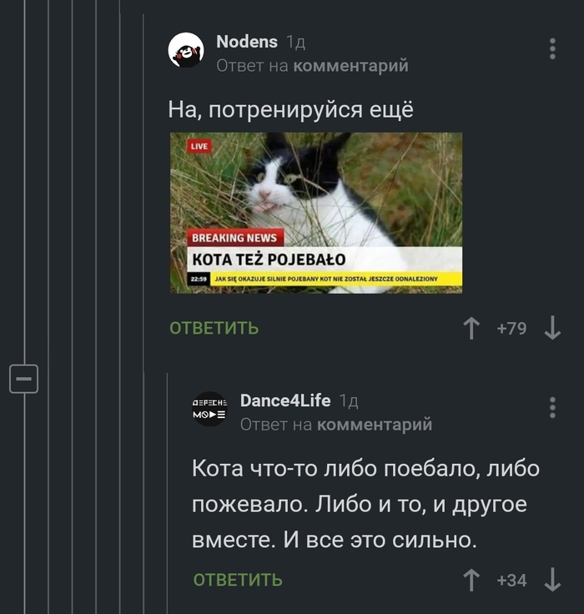Open the Dance4Life username profile link
Viewport: 584px width, 614px height.
(285, 400)
